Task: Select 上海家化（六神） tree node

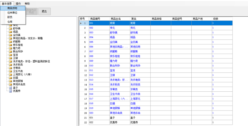Action: (x=22, y=74)
